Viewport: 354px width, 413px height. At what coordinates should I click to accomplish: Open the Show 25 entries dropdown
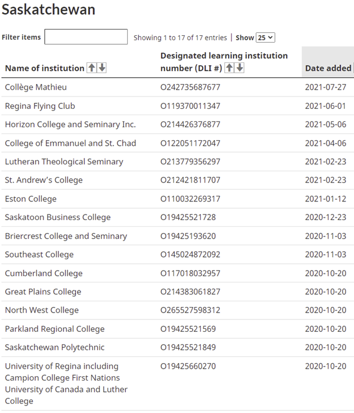pos(265,37)
